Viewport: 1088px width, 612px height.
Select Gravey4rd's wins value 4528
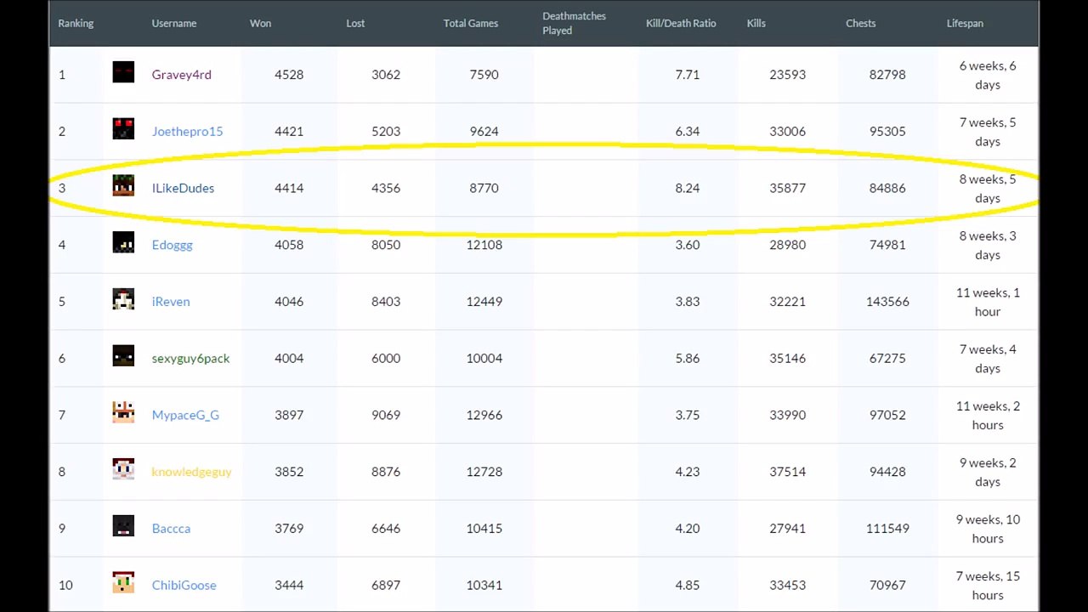[289, 75]
